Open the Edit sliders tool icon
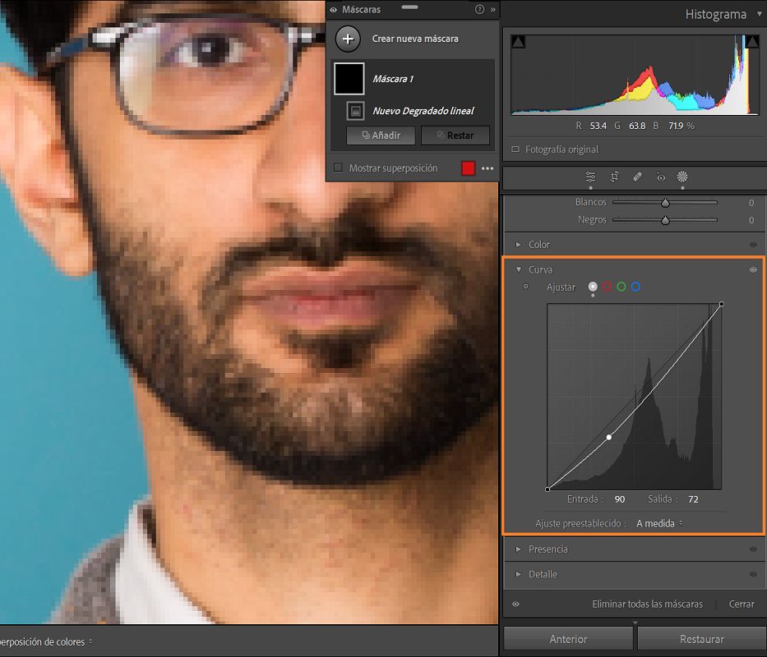The image size is (767, 657). 590,177
